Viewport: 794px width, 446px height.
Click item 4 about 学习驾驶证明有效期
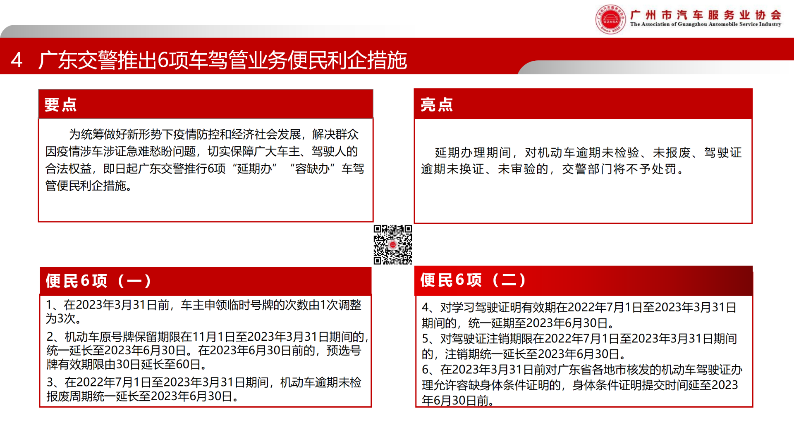pyautogui.click(x=579, y=315)
